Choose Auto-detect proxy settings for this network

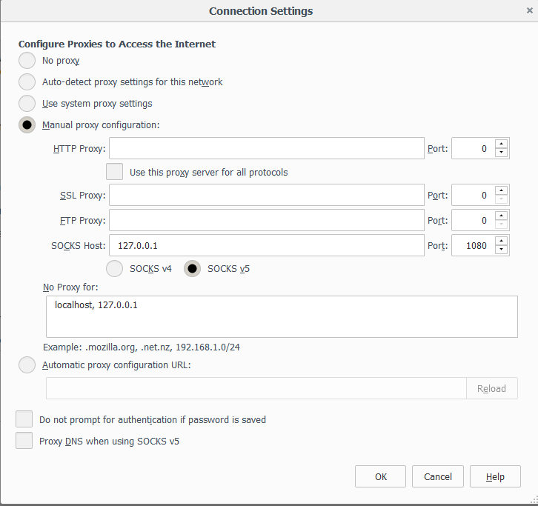[27, 82]
